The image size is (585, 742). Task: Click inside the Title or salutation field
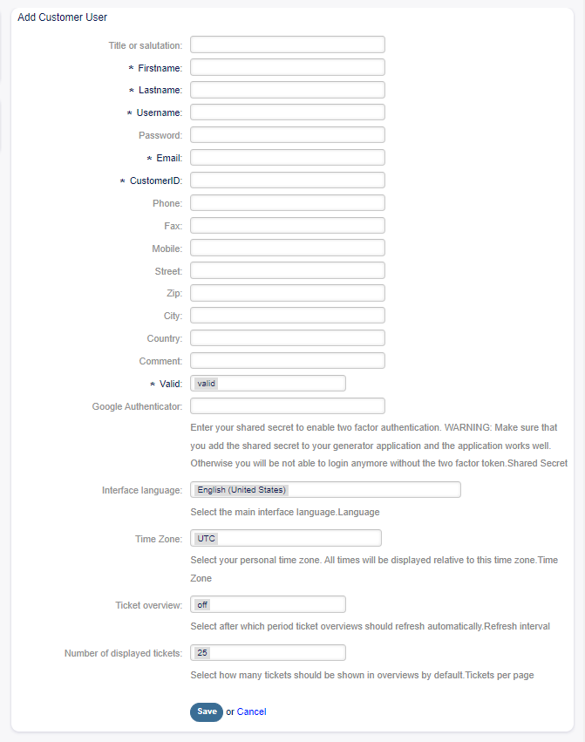click(287, 44)
